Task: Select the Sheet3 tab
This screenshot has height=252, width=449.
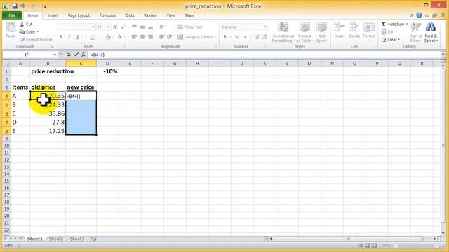Action: pos(77,239)
